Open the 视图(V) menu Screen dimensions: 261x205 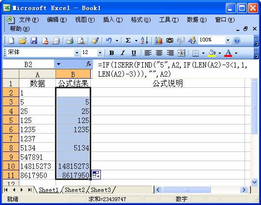pos(85,20)
